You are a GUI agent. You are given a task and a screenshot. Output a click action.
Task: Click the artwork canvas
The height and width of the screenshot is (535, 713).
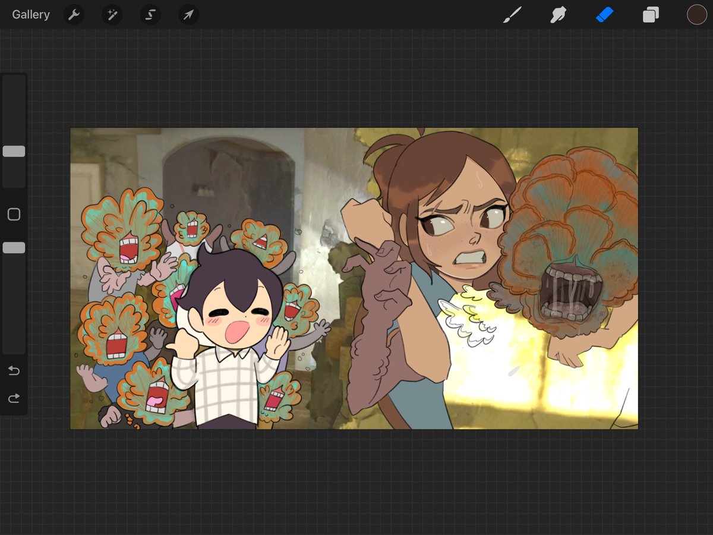tap(354, 278)
